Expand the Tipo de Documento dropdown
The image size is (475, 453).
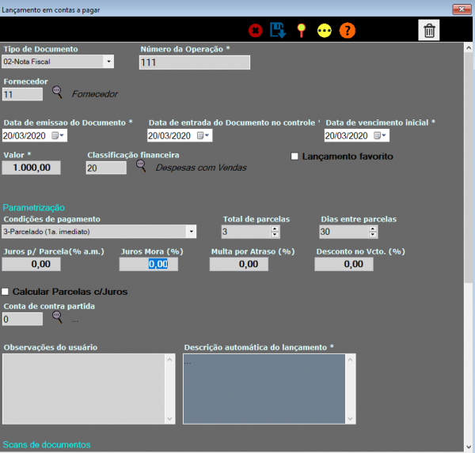point(108,62)
